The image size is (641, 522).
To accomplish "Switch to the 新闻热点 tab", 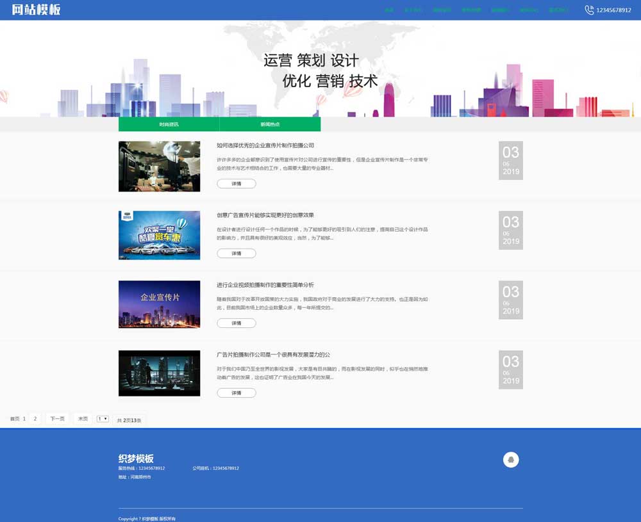I will pyautogui.click(x=269, y=124).
